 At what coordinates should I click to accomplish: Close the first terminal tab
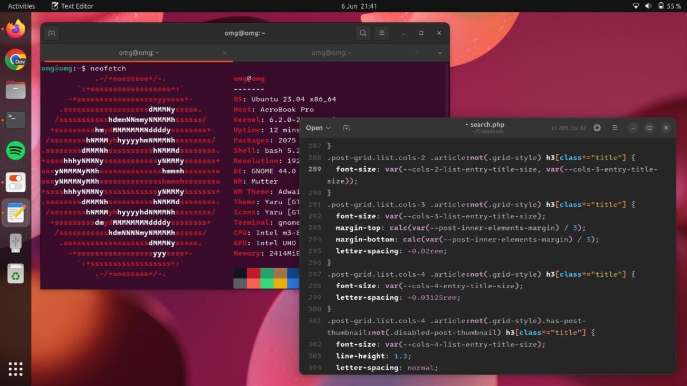pos(224,53)
